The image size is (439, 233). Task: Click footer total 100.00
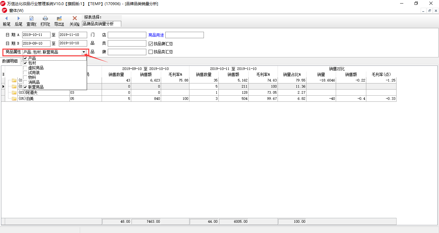coord(292,221)
